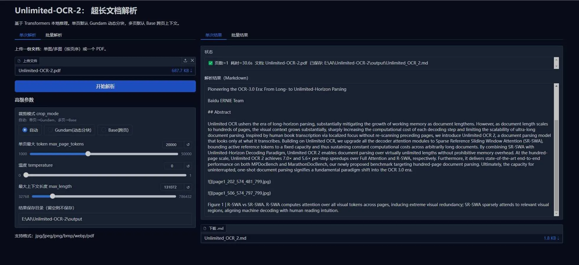Click the Unlimited-OCR-2.pdf file name
Image resolution: width=579 pixels, height=265 pixels.
40,71
